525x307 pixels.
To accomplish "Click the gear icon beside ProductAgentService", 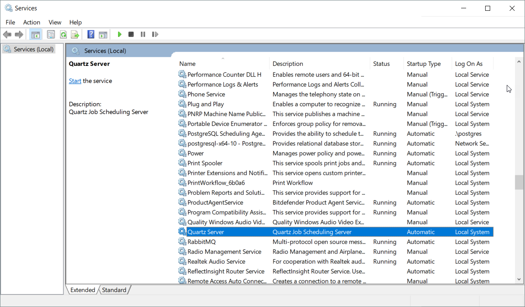I will tap(182, 202).
